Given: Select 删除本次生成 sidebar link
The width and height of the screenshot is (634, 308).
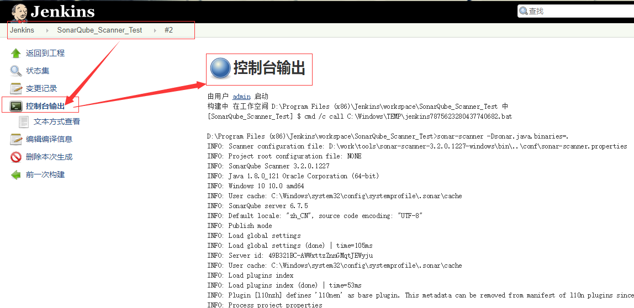Looking at the screenshot, I should point(49,157).
